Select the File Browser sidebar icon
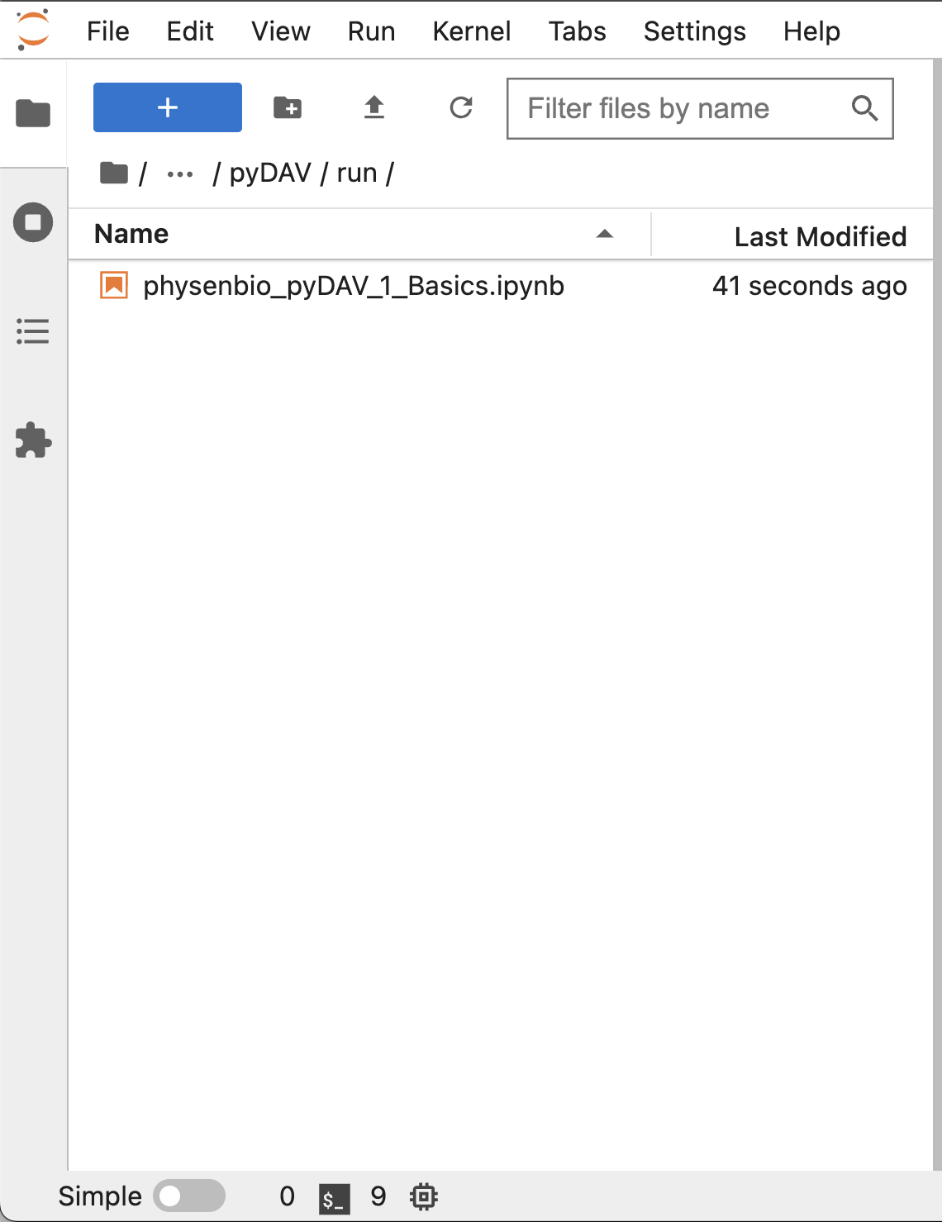The height and width of the screenshot is (1222, 942). coord(32,113)
